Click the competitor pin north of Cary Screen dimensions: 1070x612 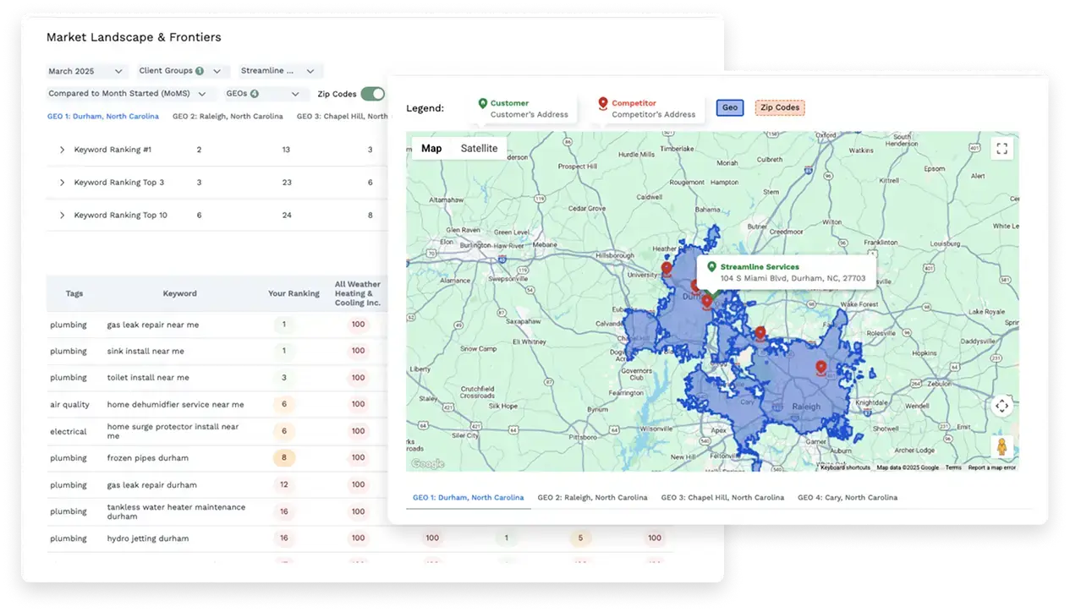tap(760, 334)
